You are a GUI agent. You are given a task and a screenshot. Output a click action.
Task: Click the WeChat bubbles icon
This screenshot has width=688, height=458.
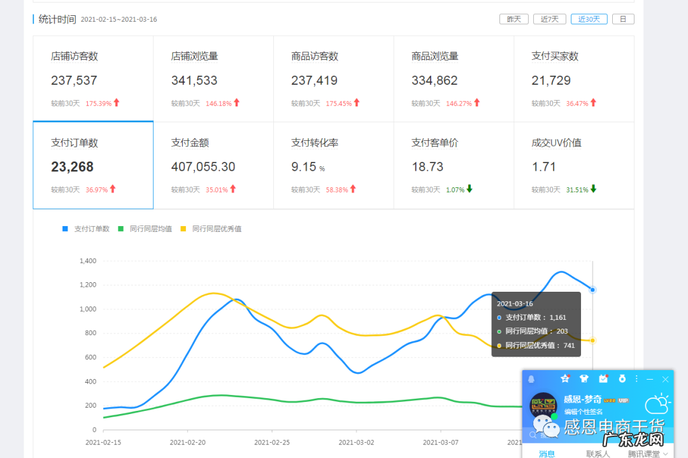point(545,425)
